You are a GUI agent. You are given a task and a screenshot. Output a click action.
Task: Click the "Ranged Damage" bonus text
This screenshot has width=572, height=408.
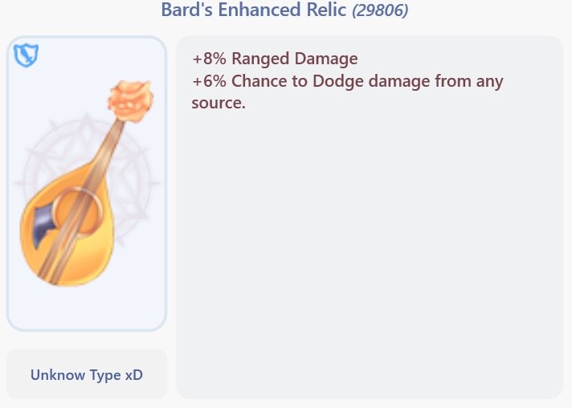(x=295, y=59)
